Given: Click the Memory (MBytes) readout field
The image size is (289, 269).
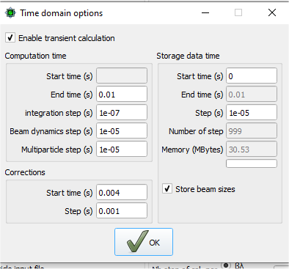Looking at the screenshot, I should click(x=252, y=150).
